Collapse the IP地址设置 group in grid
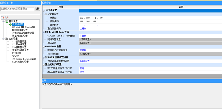The height and width of the screenshot is (109, 222). pos(46,14)
